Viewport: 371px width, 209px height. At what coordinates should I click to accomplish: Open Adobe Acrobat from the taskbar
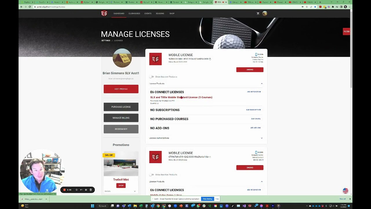tap(267, 206)
